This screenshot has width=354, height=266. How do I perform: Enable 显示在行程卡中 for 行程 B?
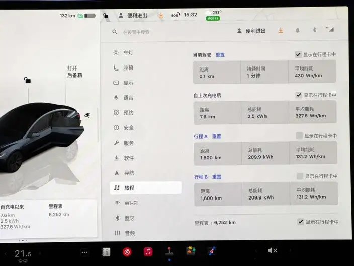300,176
